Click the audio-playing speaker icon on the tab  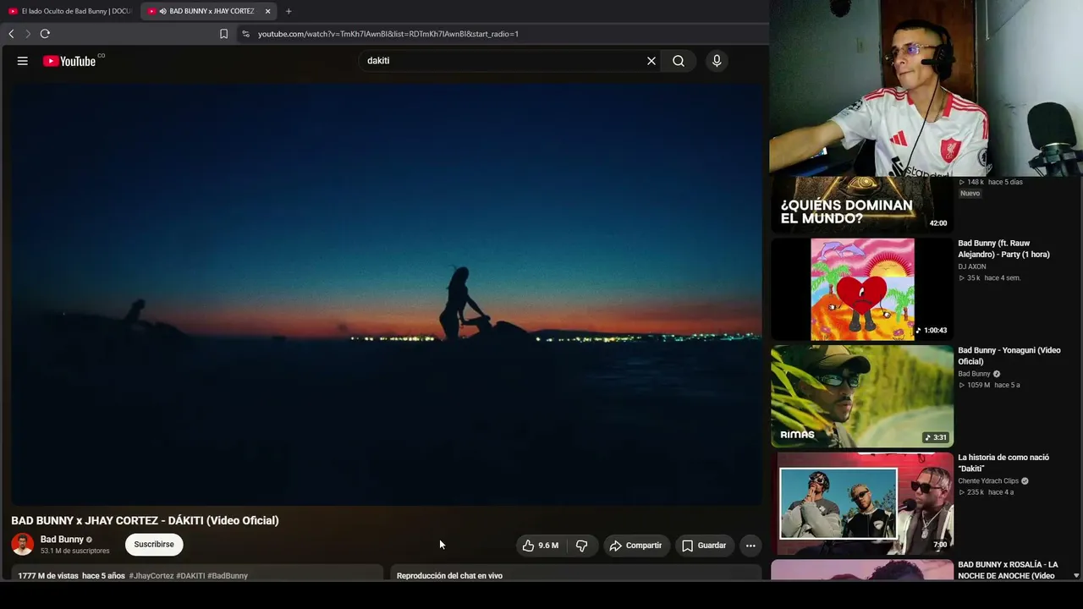[x=162, y=11]
